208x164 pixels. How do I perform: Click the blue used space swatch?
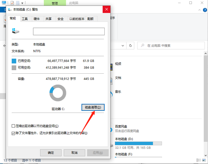click(14, 61)
